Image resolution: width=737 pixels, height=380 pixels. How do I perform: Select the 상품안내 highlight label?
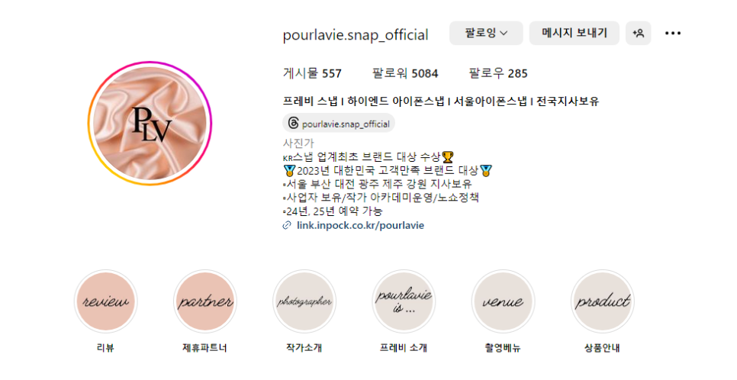pos(603,348)
